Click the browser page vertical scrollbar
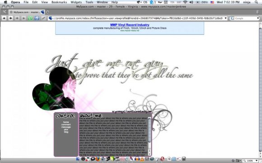Screen dimensions: 262x163 point(260,90)
